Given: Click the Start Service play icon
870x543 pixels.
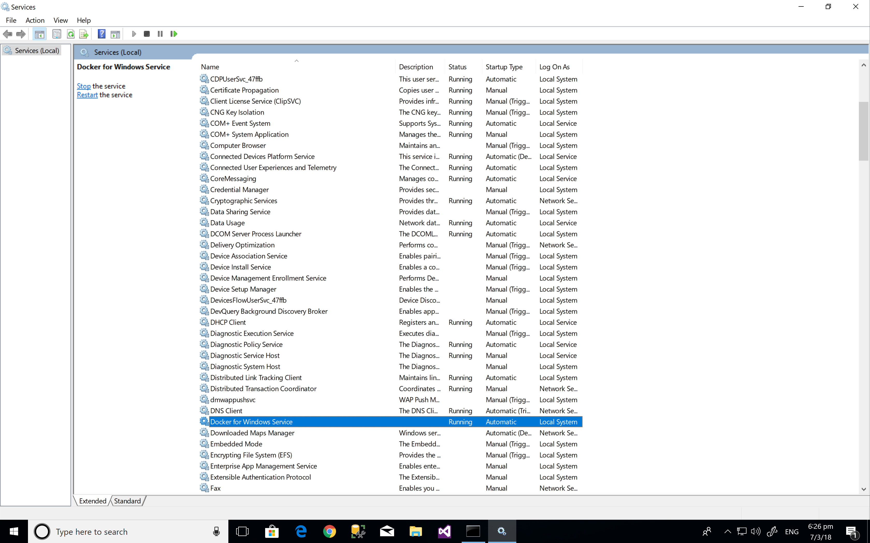Looking at the screenshot, I should point(134,34).
